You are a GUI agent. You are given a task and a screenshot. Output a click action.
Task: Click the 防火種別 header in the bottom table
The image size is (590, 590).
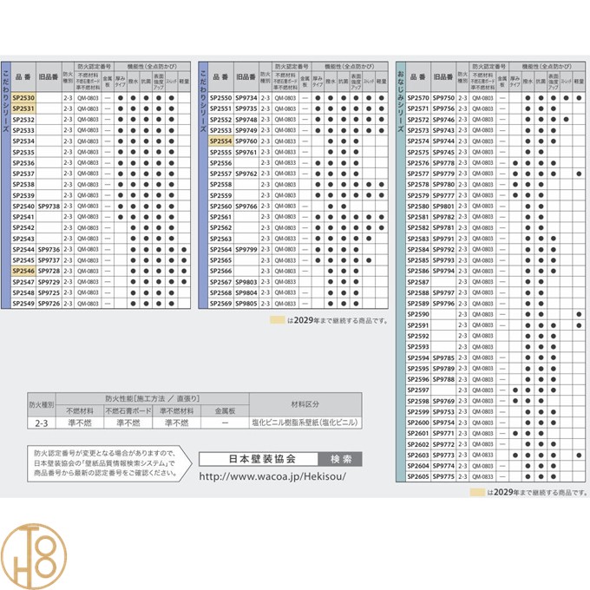pos(41,403)
